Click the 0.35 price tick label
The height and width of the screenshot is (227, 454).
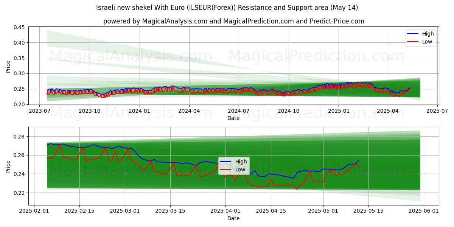tap(19, 58)
